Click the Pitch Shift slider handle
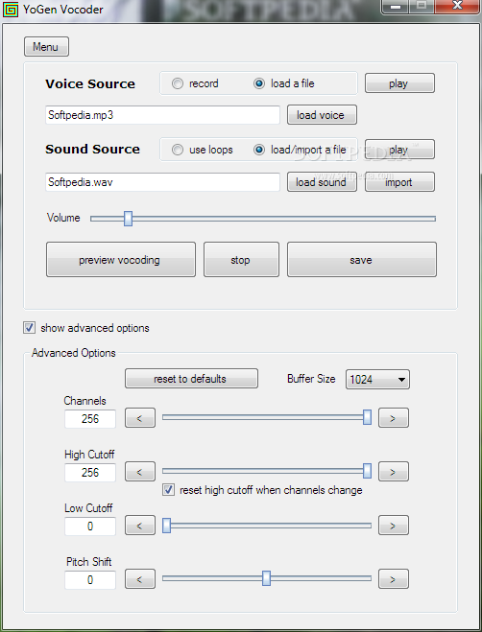 [x=266, y=578]
